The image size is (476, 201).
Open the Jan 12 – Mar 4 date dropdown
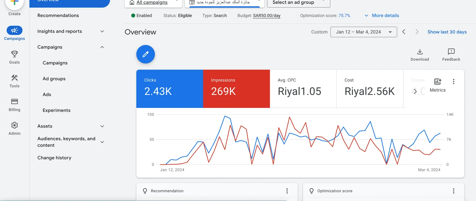(x=364, y=32)
